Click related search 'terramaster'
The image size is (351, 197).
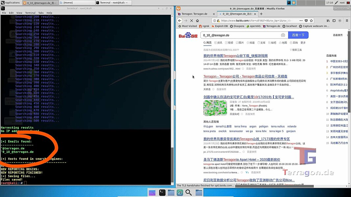click(x=236, y=131)
